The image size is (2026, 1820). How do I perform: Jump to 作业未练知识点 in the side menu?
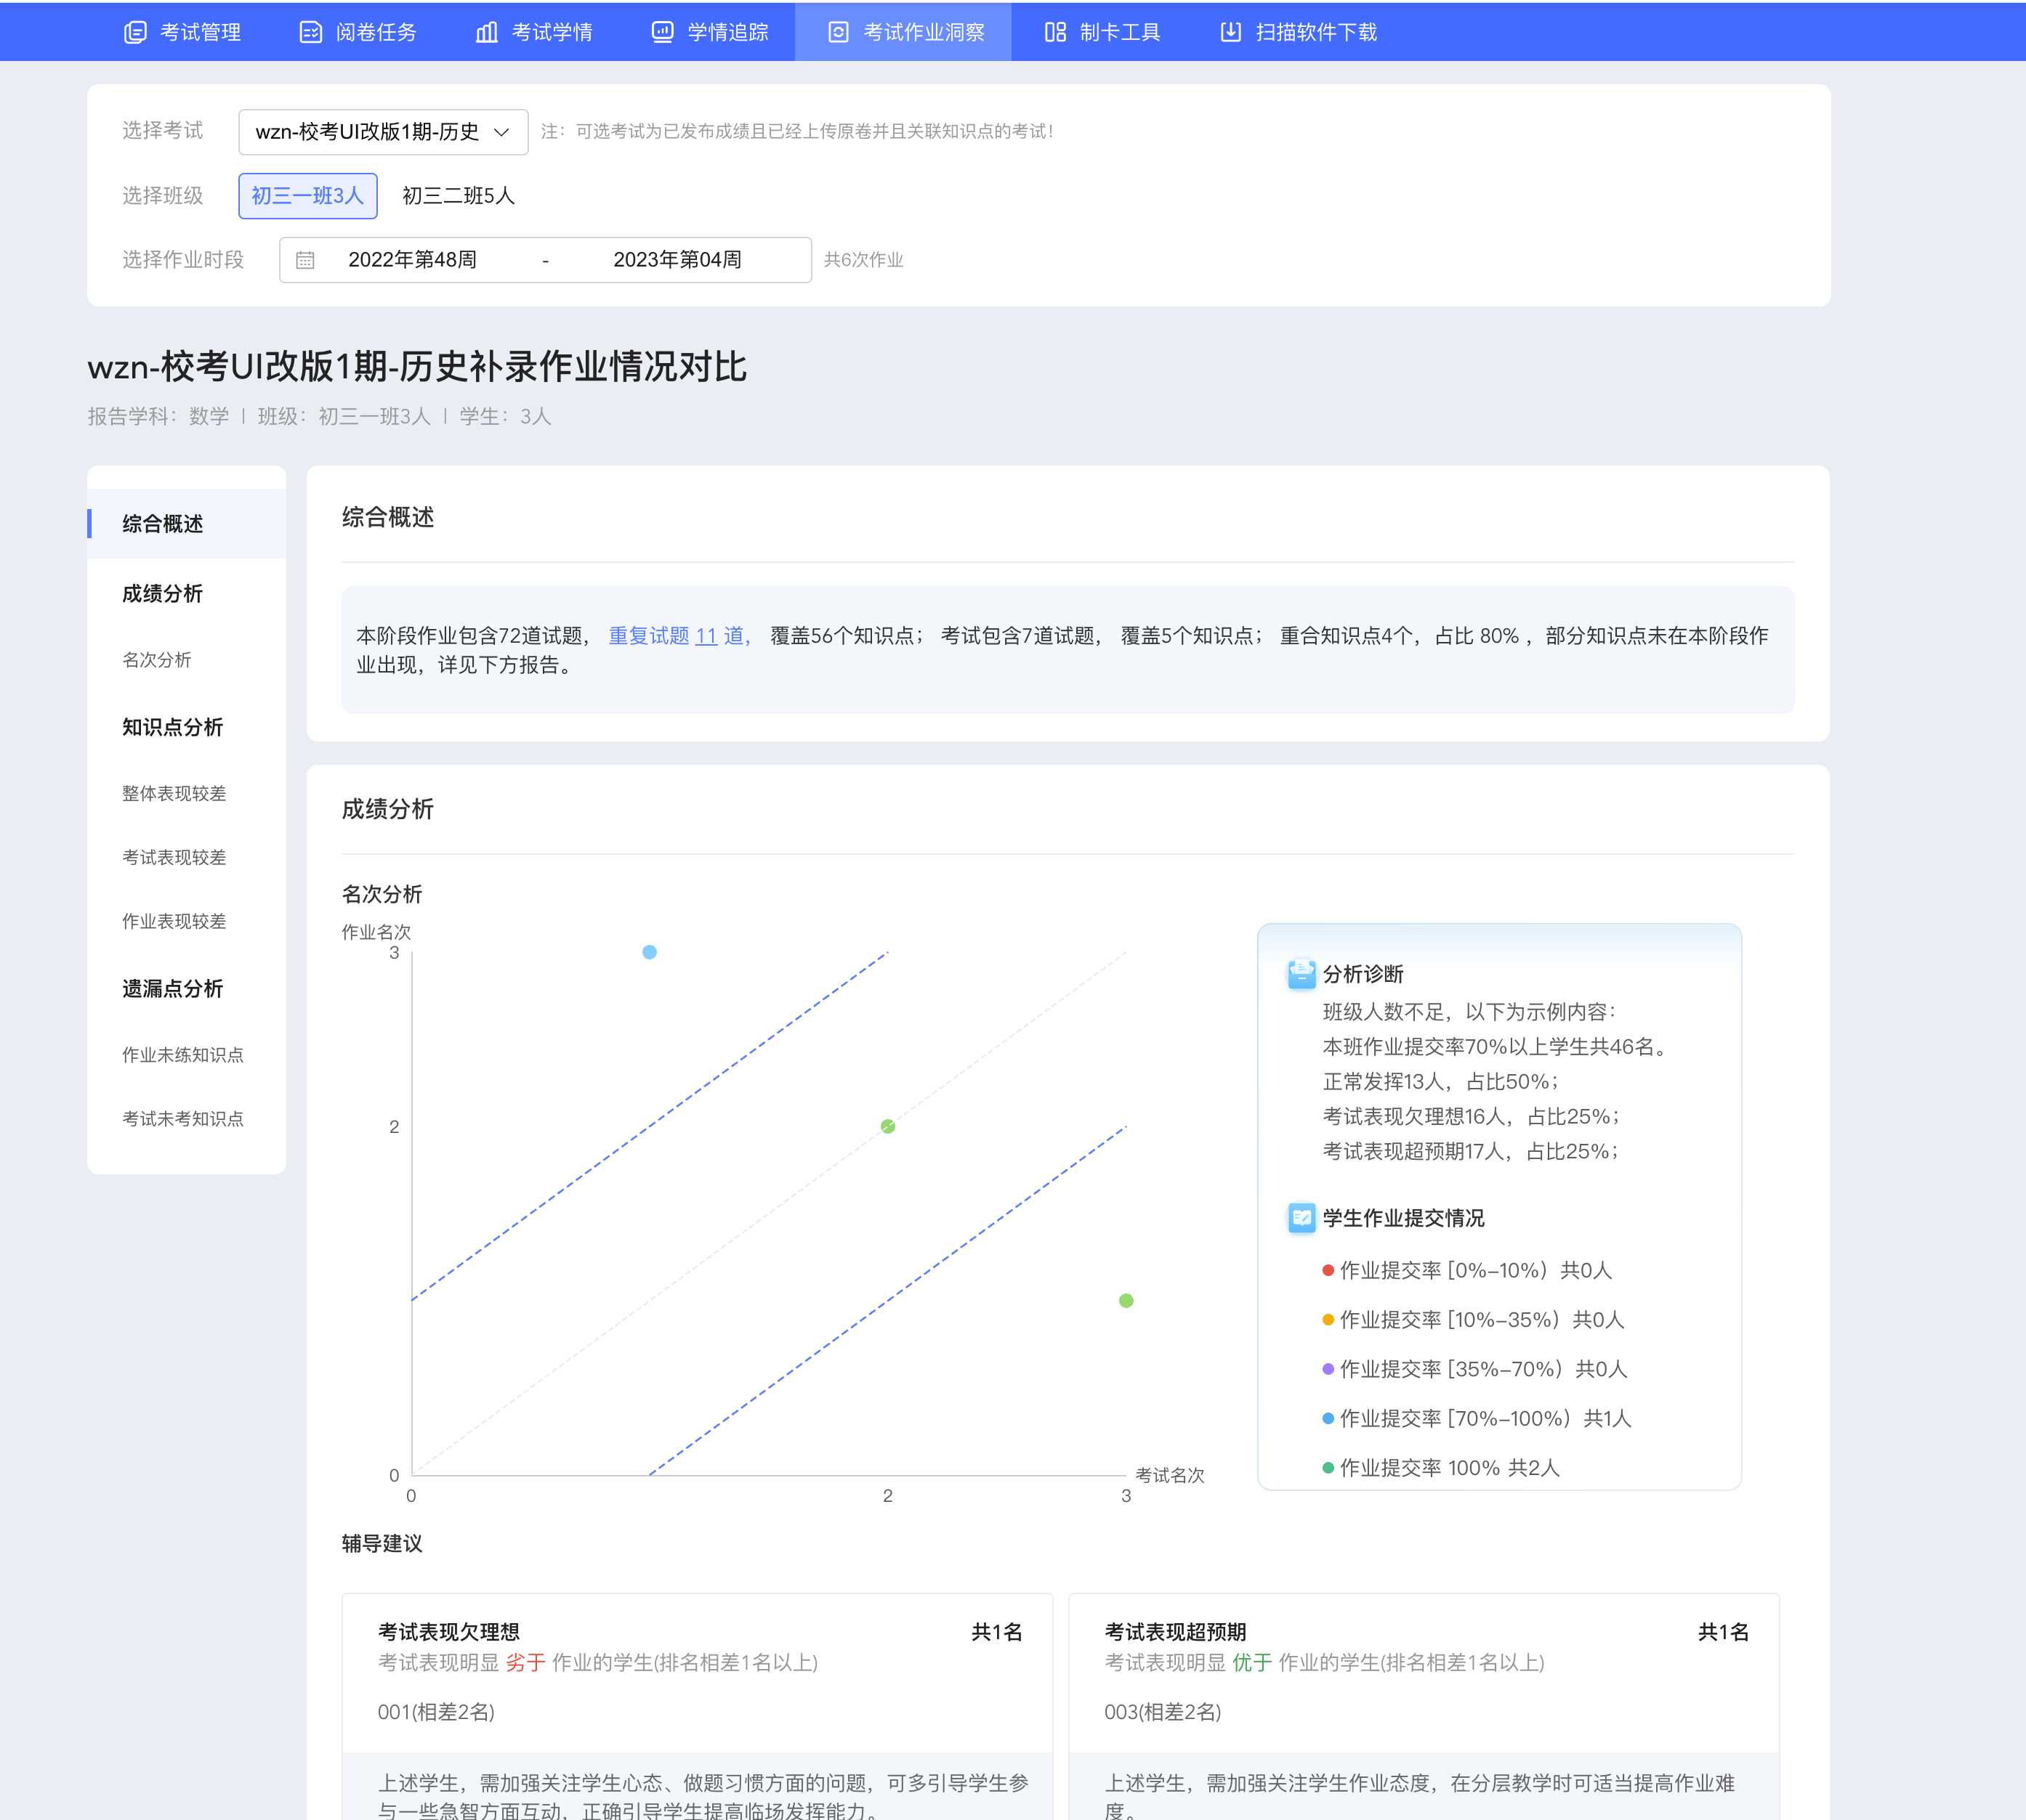pos(182,1055)
